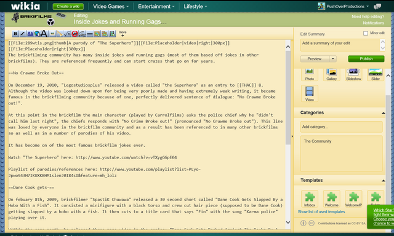This screenshot has width=394, height=236.
Task: Click the embedded file toolbar icon
Action: [52, 33]
